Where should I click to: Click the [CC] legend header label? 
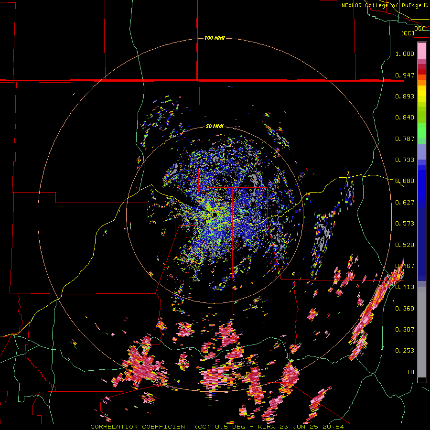pos(408,33)
